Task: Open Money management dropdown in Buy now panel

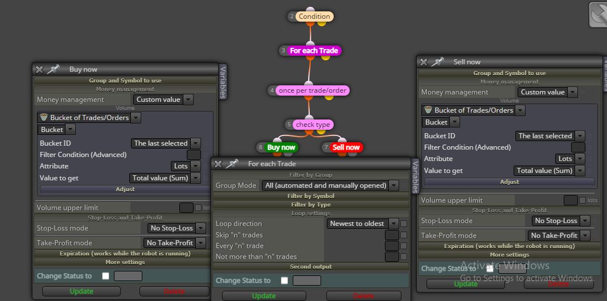Action: tap(163, 100)
